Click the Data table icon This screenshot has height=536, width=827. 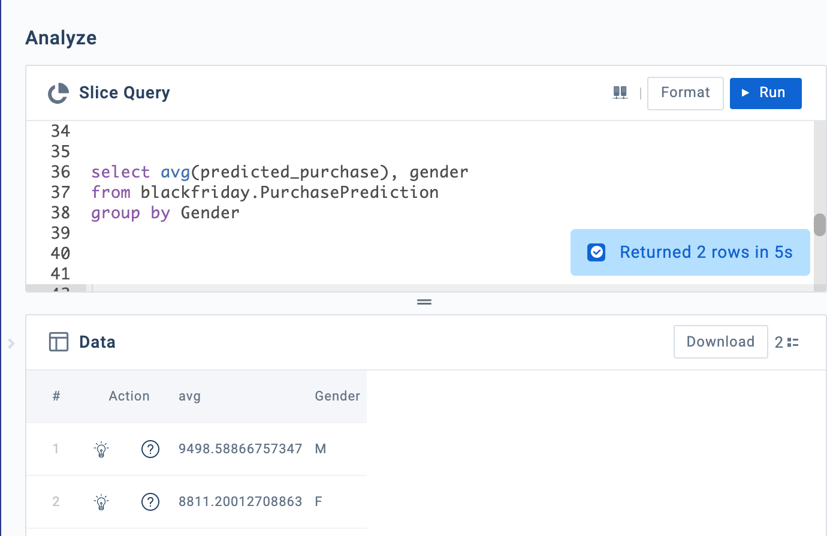click(x=58, y=342)
